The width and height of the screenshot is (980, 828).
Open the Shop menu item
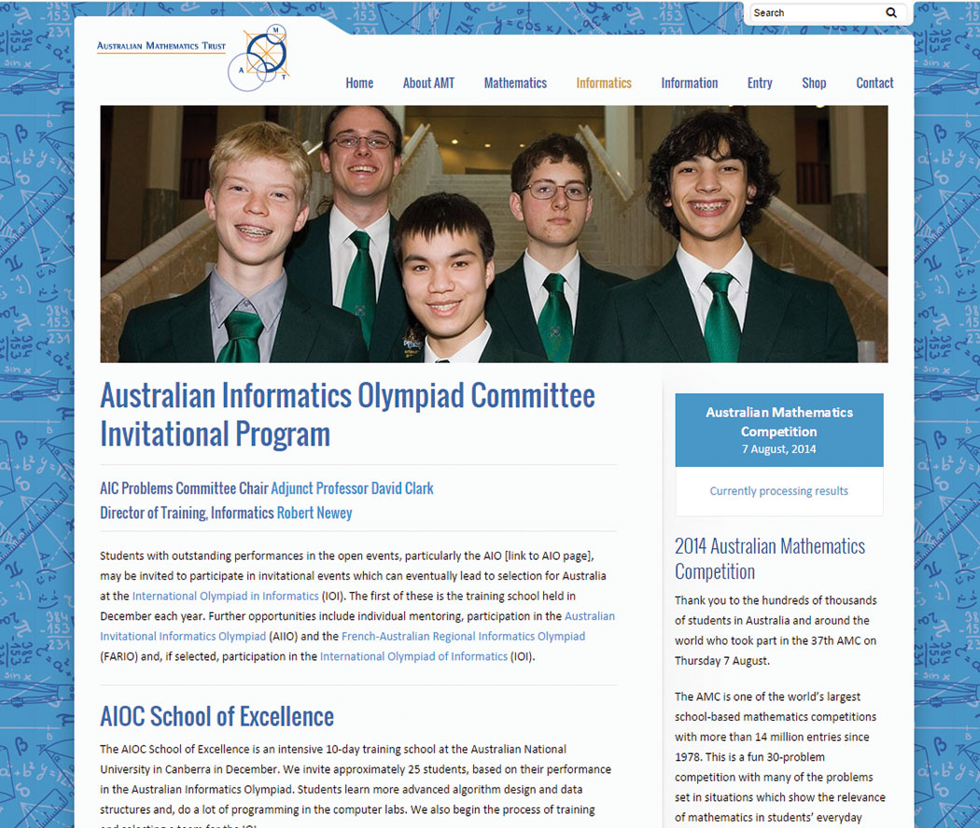click(814, 83)
